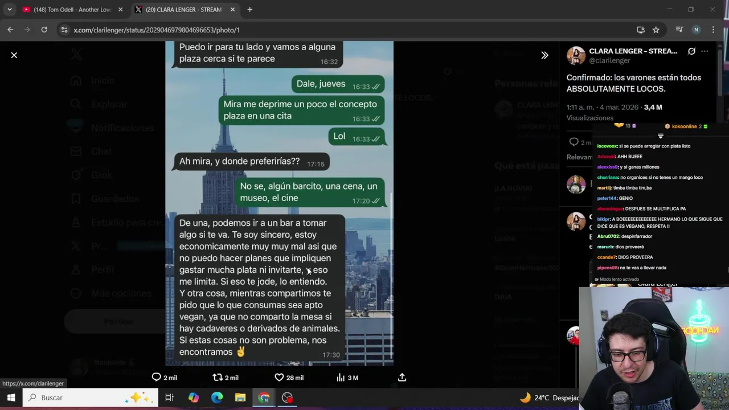Click the reply icon below the photo
This screenshot has height=410, width=729.
tap(157, 377)
